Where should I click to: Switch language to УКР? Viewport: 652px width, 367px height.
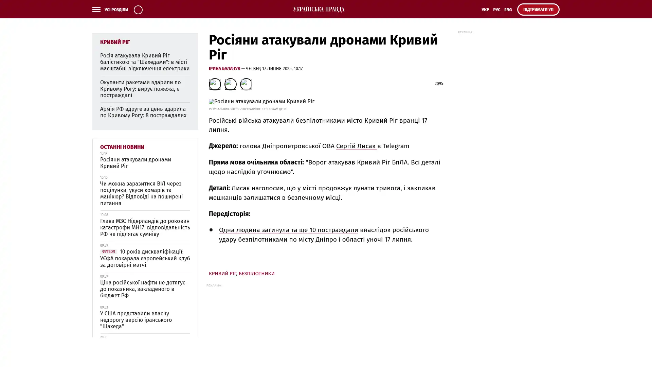(x=485, y=10)
